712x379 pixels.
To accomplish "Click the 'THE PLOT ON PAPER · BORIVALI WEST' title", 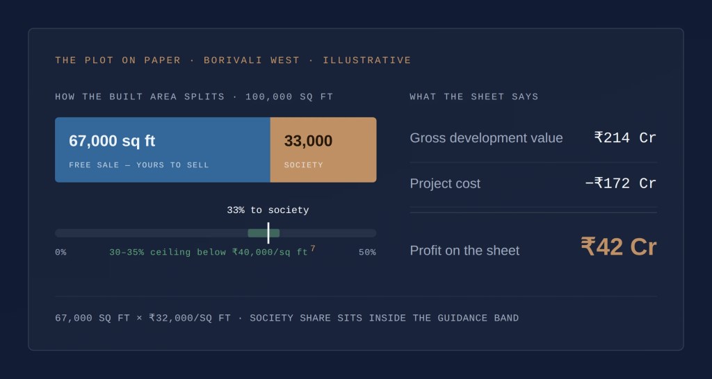I will tap(177, 60).
